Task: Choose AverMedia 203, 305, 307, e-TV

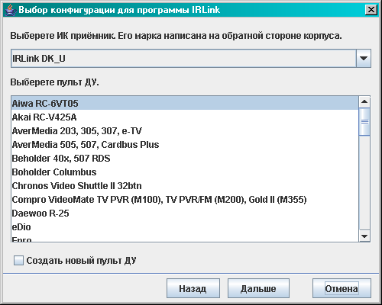Action: tap(185, 130)
